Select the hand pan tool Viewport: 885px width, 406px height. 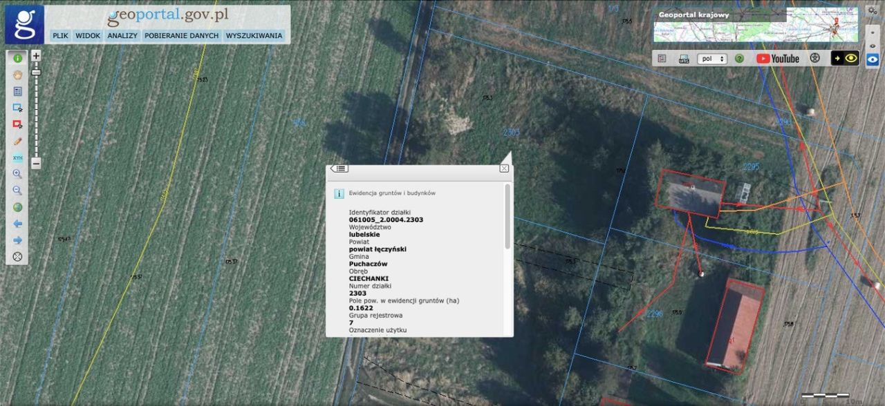coord(17,75)
